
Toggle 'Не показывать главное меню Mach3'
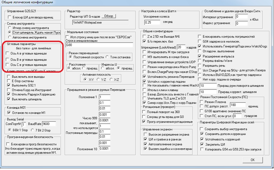pos(144,85)
